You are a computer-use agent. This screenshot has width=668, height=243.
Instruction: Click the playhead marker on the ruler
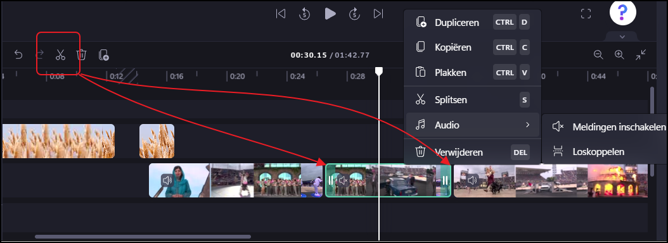pyautogui.click(x=379, y=71)
